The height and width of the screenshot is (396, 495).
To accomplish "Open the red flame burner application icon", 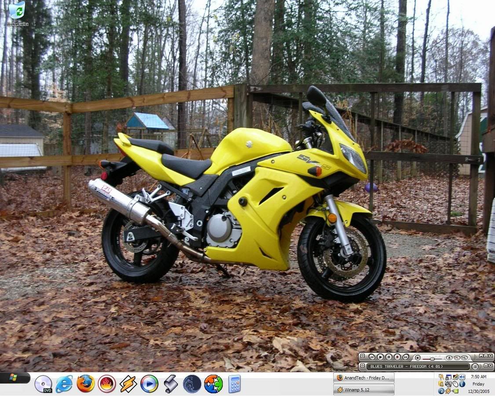I will click(x=107, y=384).
